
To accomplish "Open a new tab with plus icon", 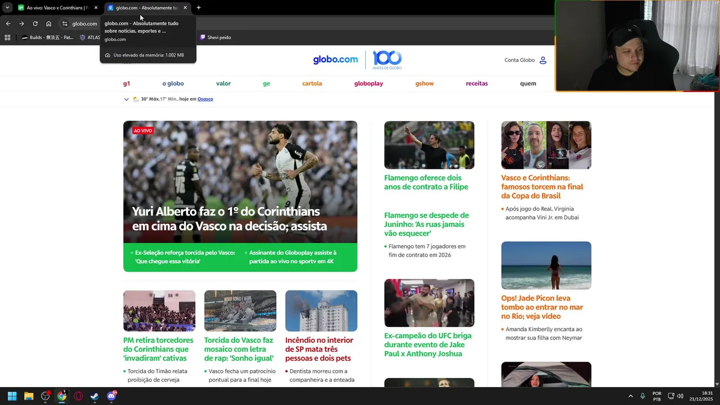I will click(199, 8).
